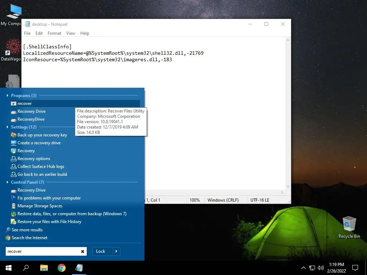Open taskbar search magnifier
This screenshot has height=275, width=367.
(26, 268)
